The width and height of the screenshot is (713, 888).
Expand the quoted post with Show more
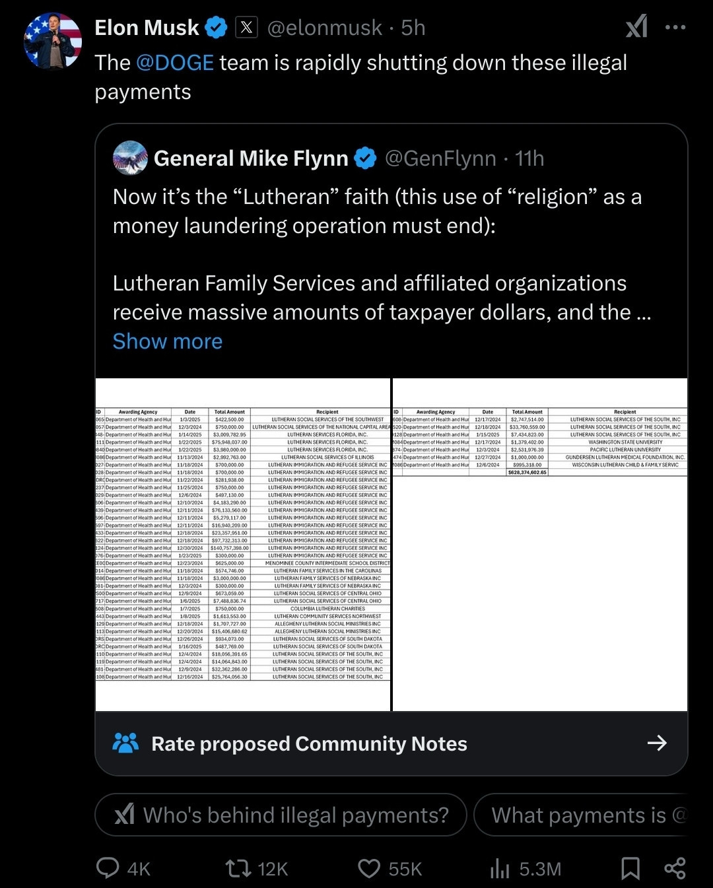click(168, 341)
